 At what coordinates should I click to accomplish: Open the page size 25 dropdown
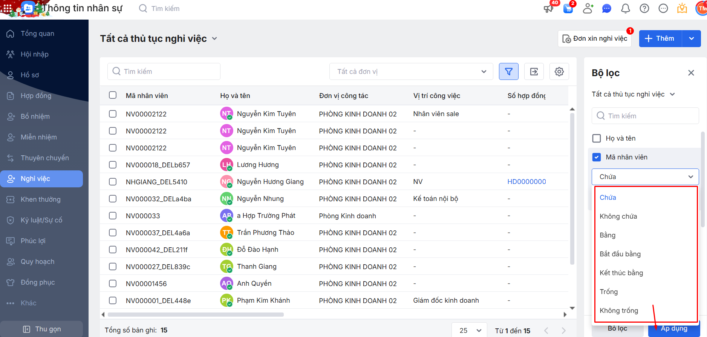(x=470, y=330)
